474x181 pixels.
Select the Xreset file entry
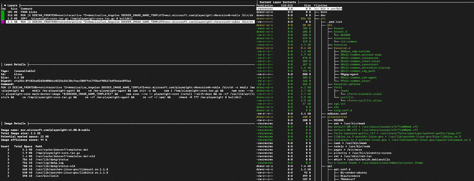point(339,29)
